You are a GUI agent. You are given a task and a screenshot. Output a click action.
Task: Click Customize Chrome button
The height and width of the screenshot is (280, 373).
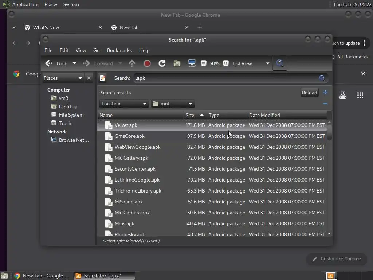337,259
